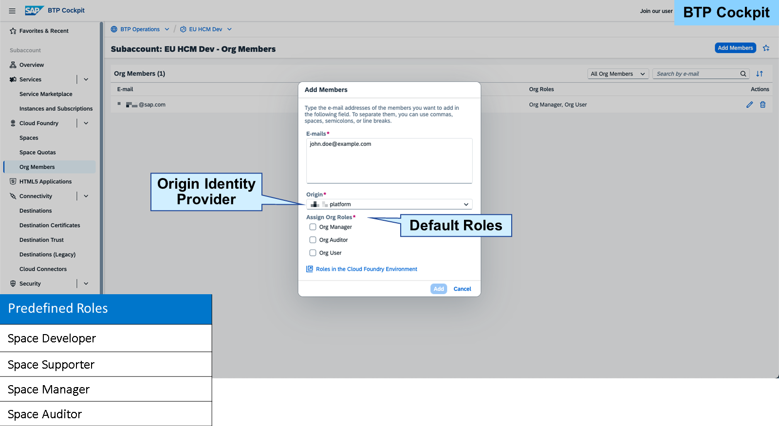Click Add in the dialog
This screenshot has height=426, width=779.
click(x=439, y=289)
